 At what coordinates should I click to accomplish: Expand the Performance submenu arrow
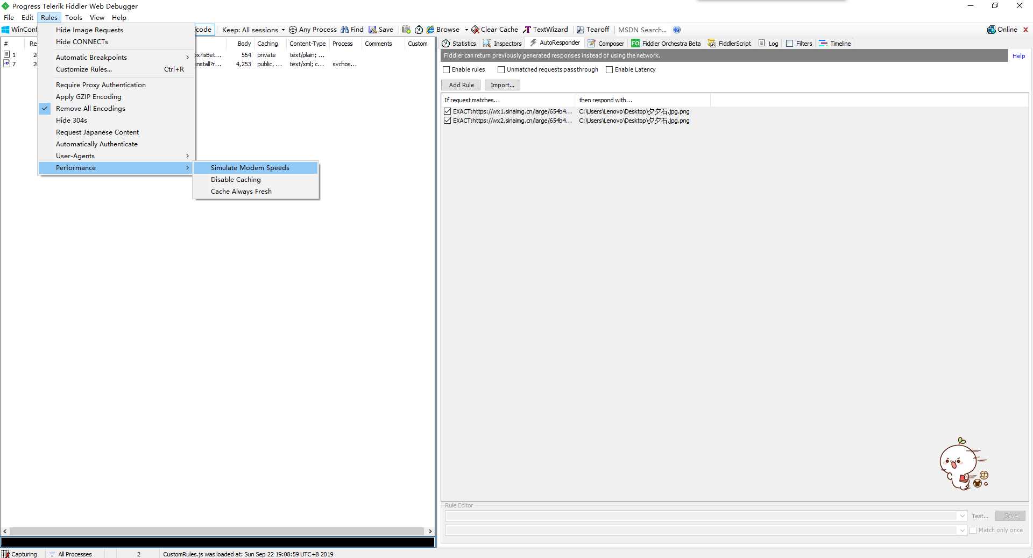coord(187,167)
